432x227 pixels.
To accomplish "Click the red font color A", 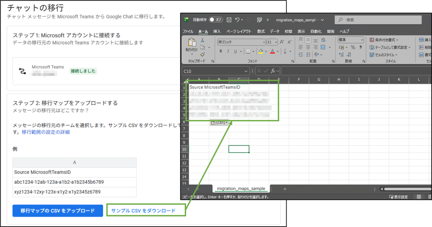I will (x=273, y=51).
